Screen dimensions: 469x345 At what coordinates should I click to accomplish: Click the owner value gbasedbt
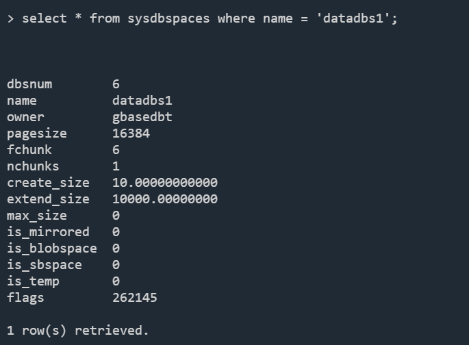click(x=142, y=118)
